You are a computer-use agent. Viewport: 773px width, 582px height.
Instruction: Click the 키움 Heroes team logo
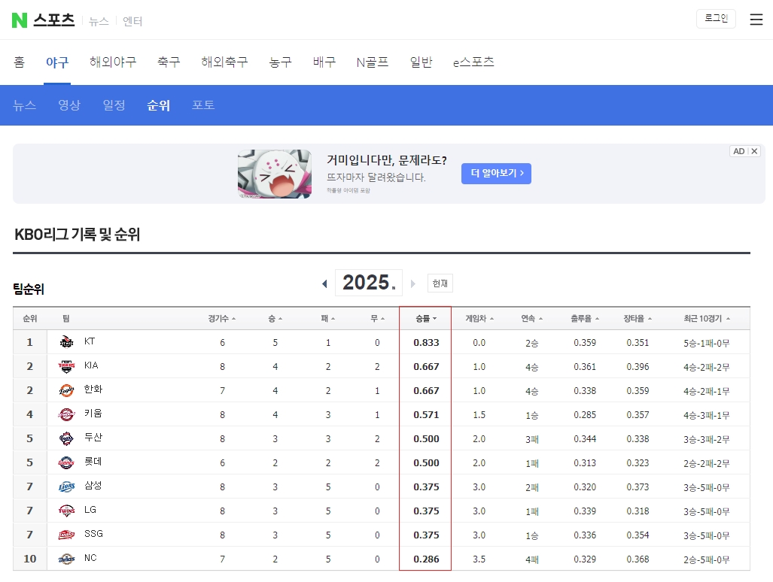(66, 414)
